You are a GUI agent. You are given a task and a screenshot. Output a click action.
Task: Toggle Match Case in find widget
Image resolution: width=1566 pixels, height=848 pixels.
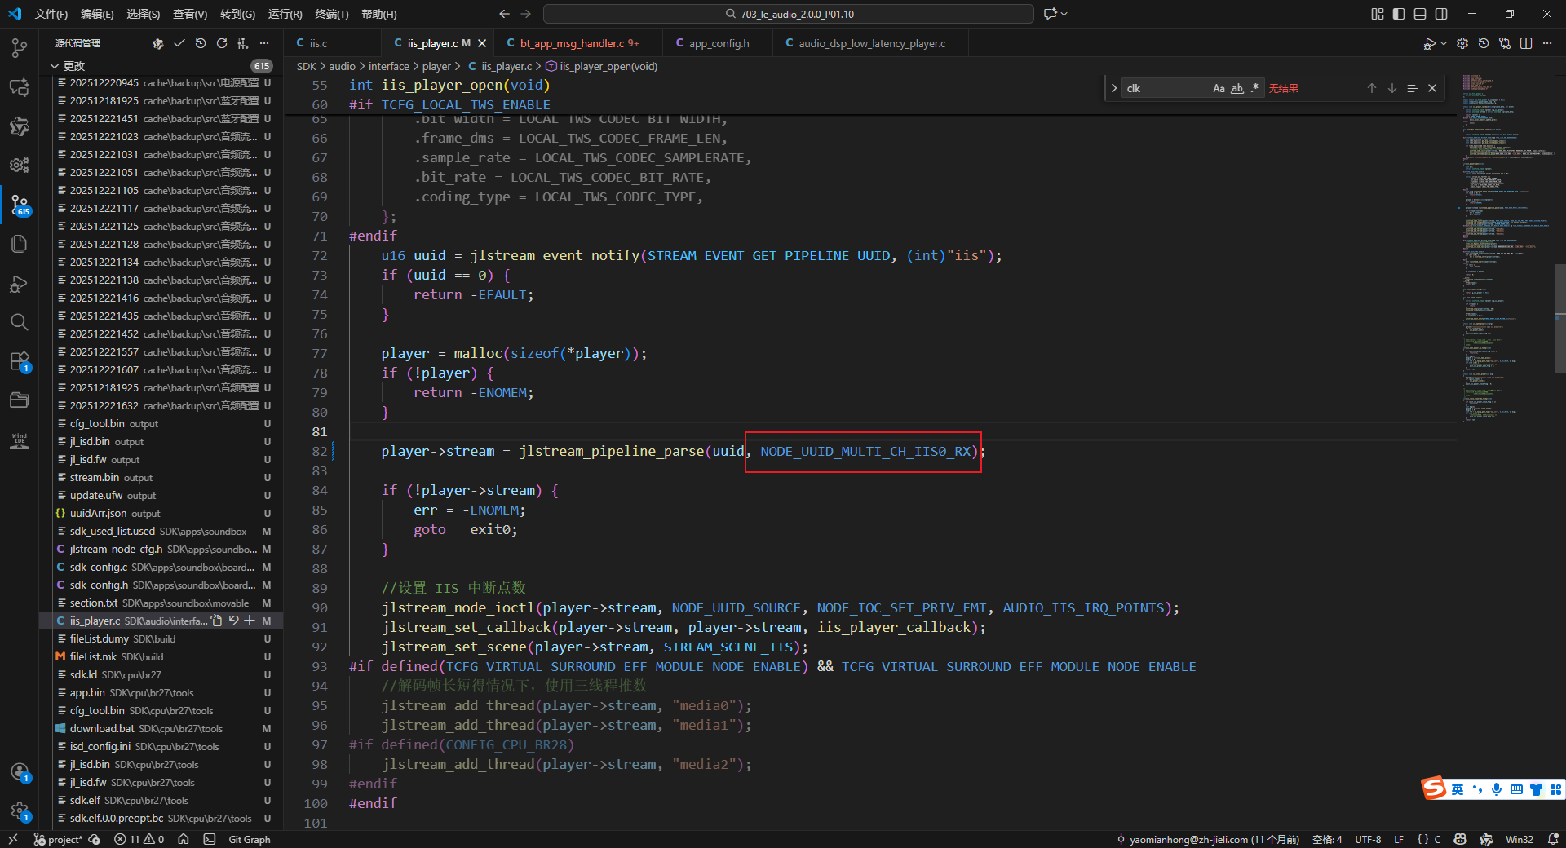[x=1219, y=88]
